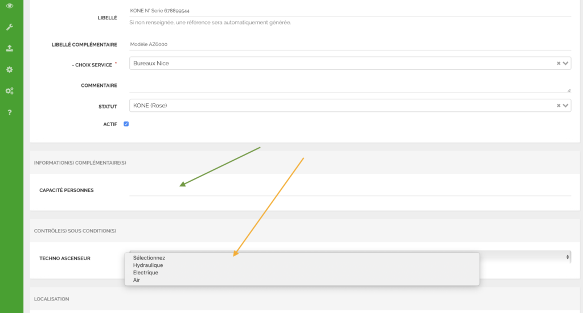Clear the KONE (Rose) statut with the x
The image size is (583, 313).
[x=559, y=105]
